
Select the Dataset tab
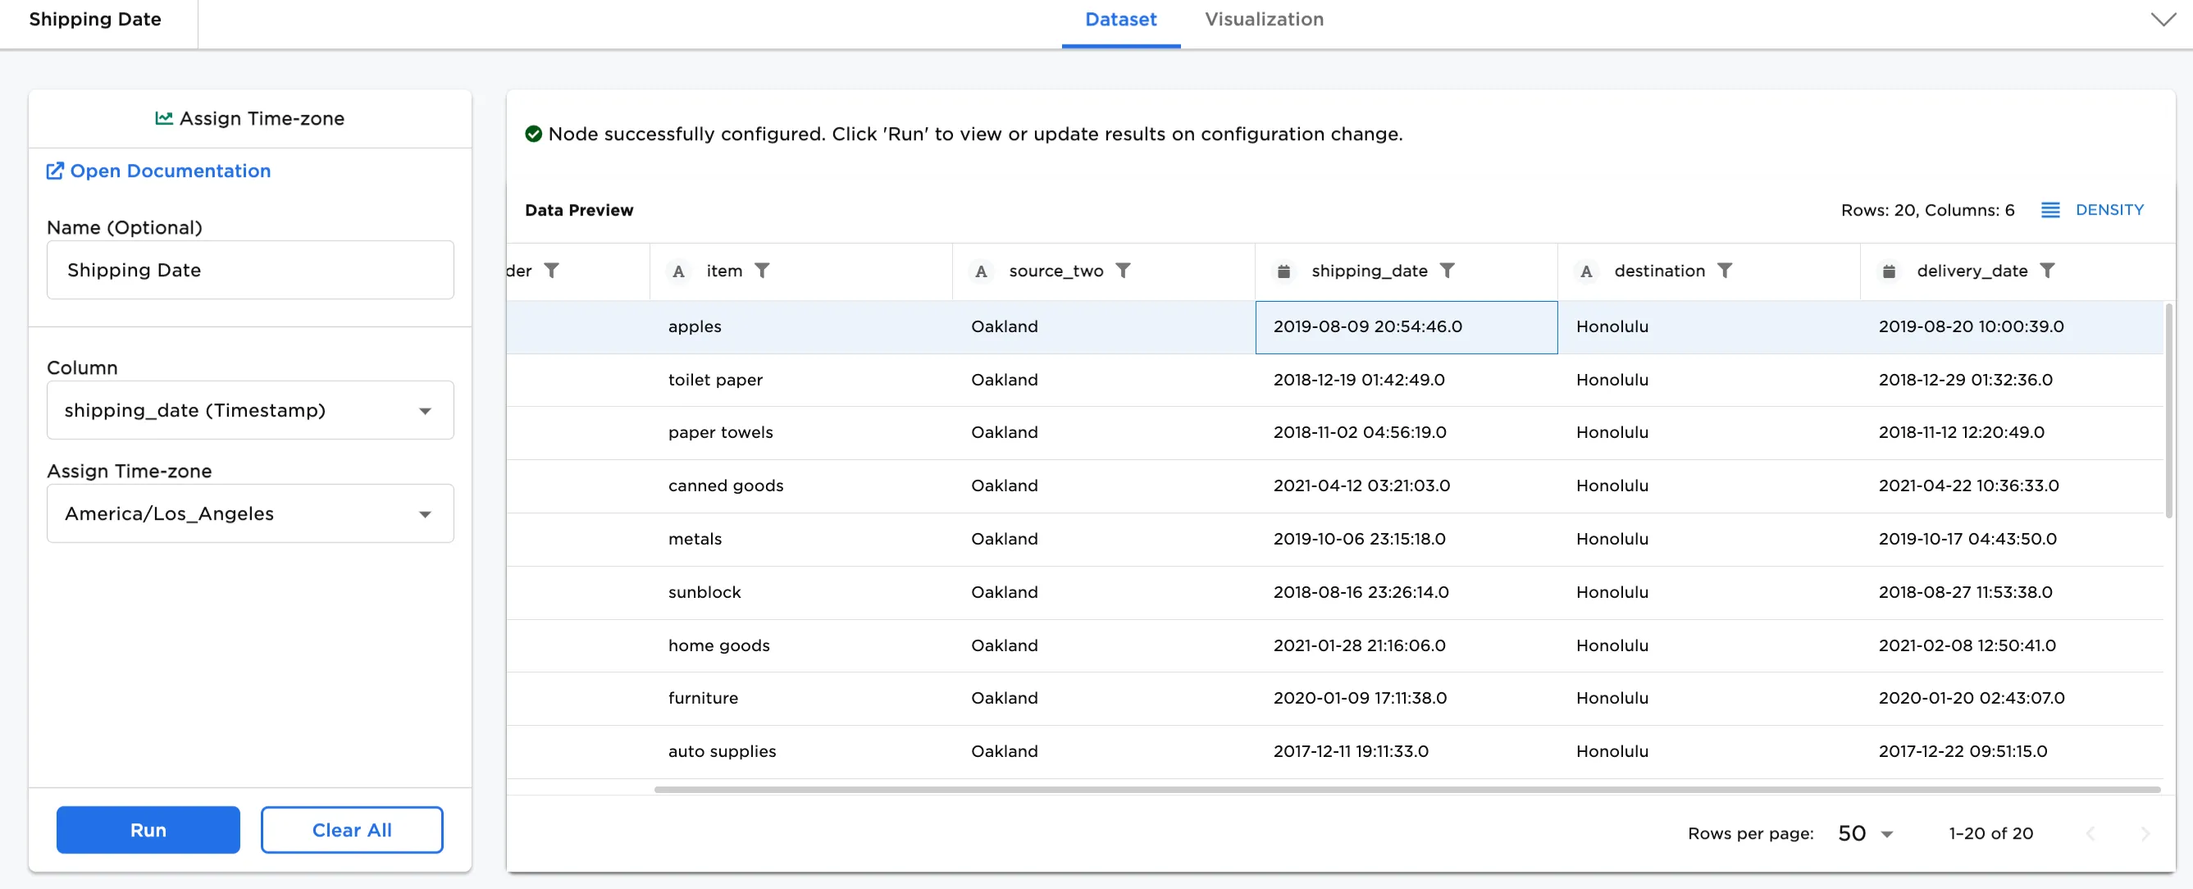point(1119,20)
